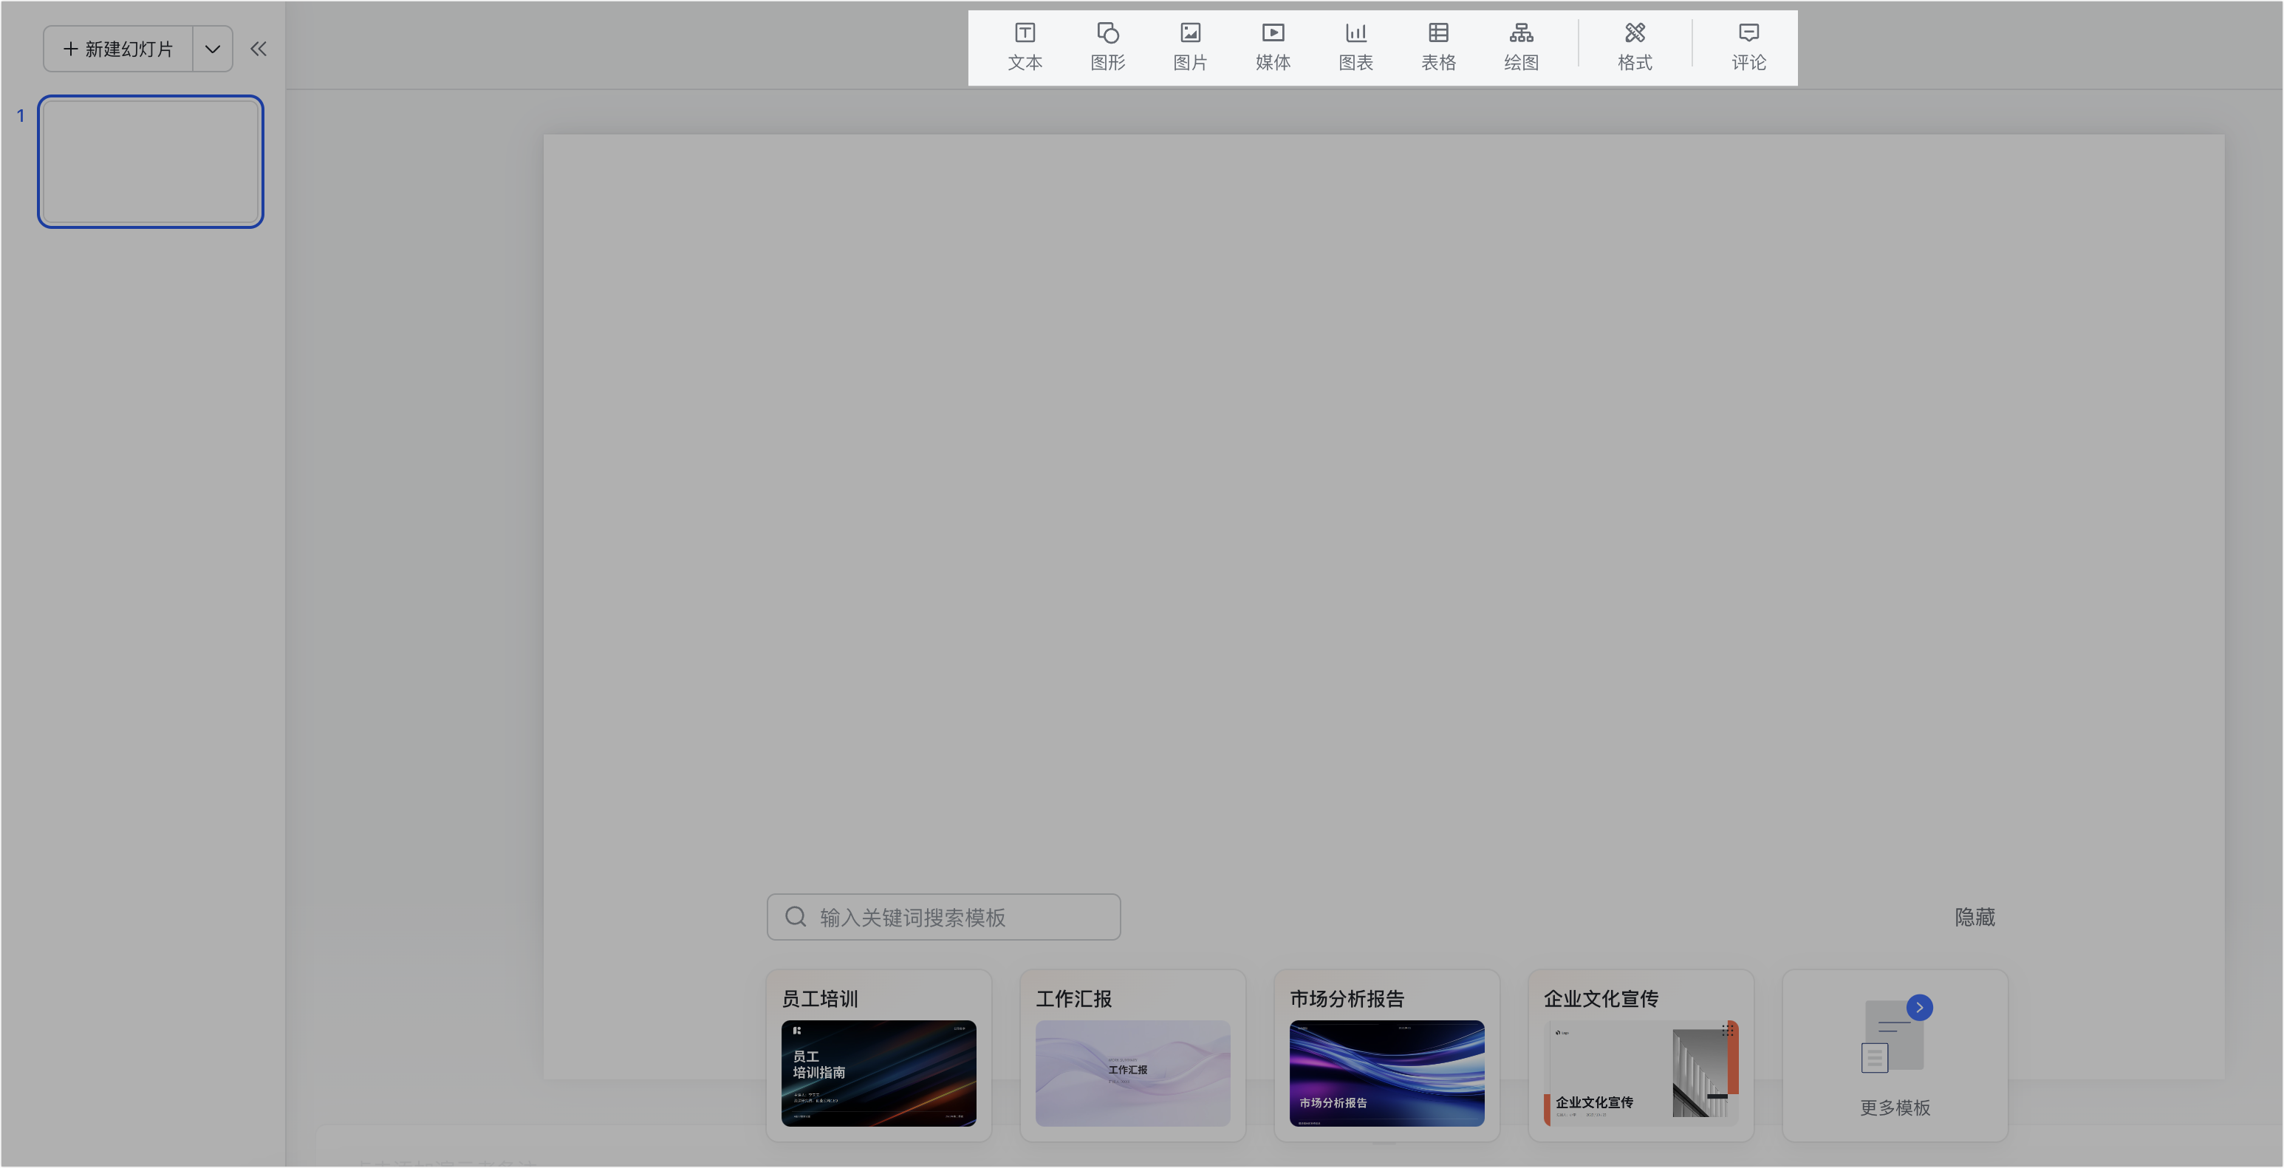Expand the new slide dropdown arrow
Viewport: 2284px width, 1168px height.
coord(213,49)
